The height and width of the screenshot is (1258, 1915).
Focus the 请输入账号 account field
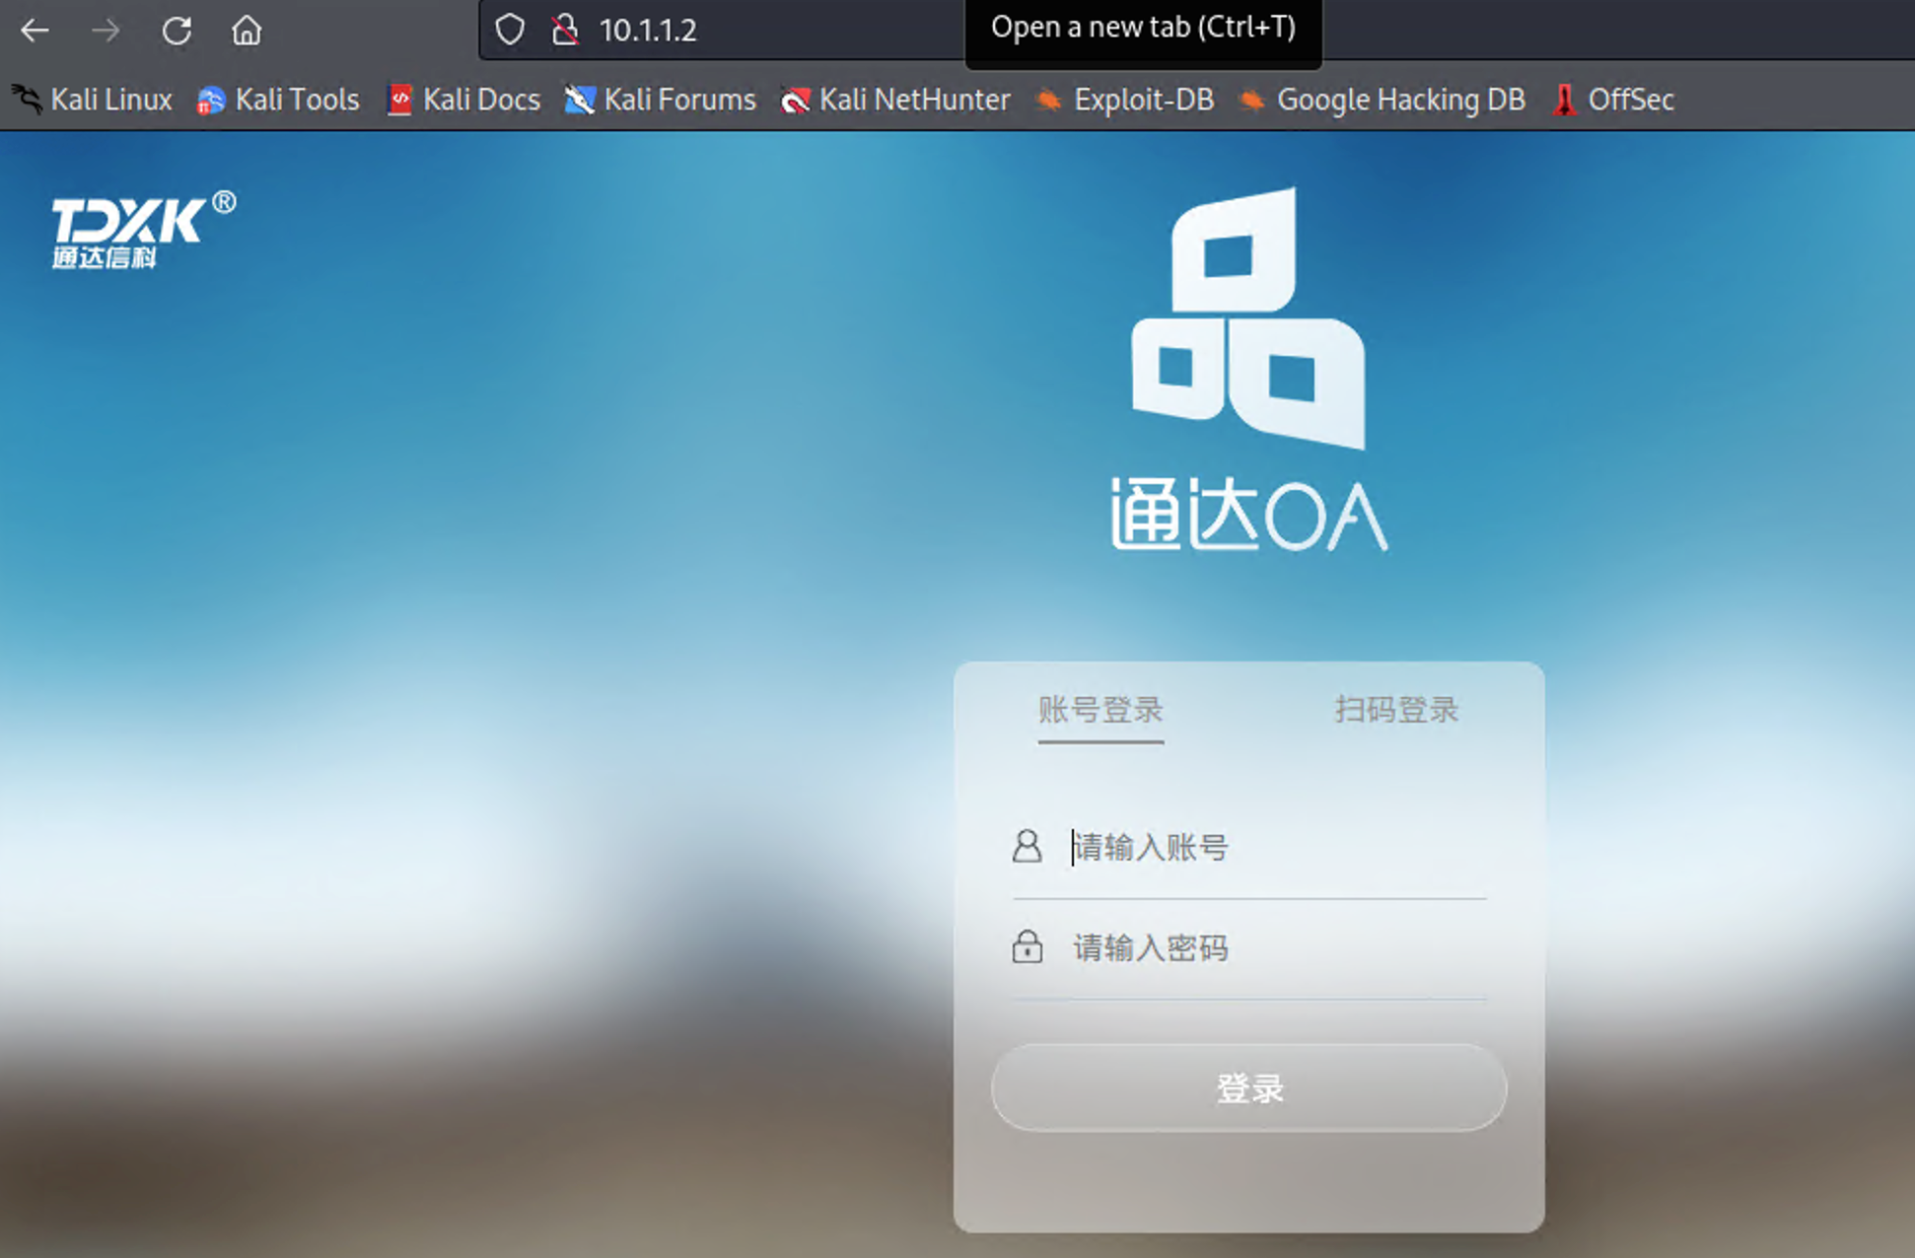(1272, 847)
